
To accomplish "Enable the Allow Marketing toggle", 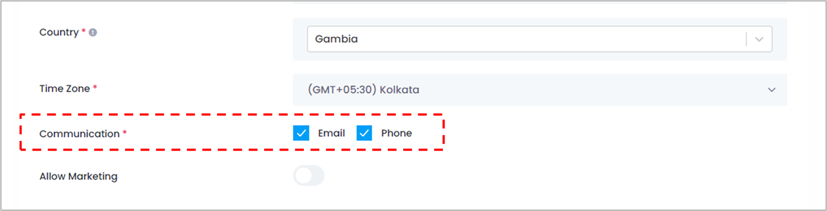I will pos(309,176).
